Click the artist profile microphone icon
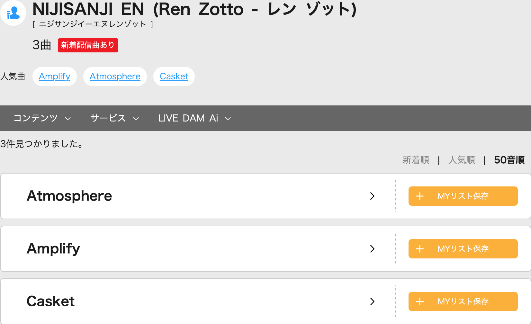Viewport: 531px width, 324px height. (13, 13)
